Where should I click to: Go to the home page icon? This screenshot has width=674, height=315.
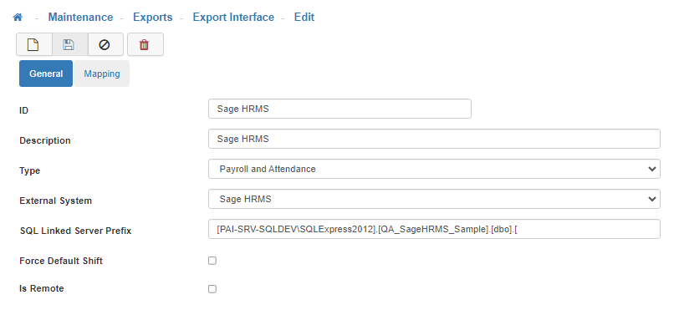(18, 18)
